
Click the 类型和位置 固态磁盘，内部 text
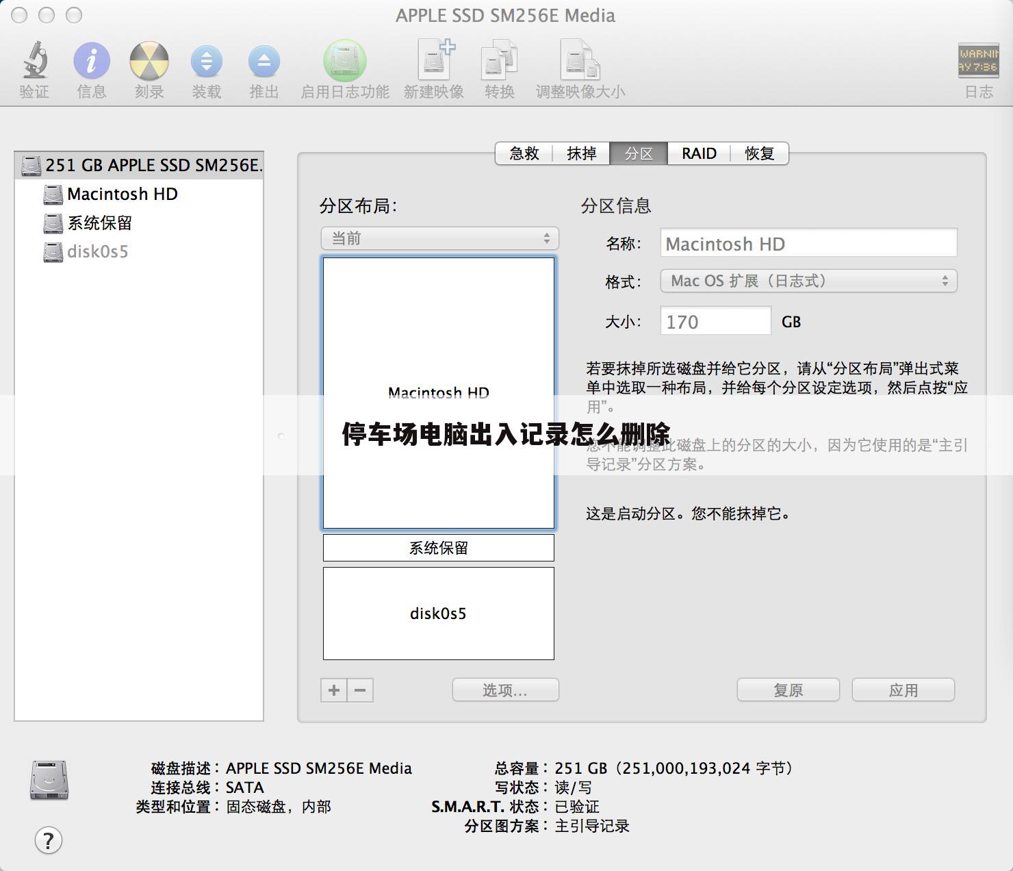click(x=279, y=807)
